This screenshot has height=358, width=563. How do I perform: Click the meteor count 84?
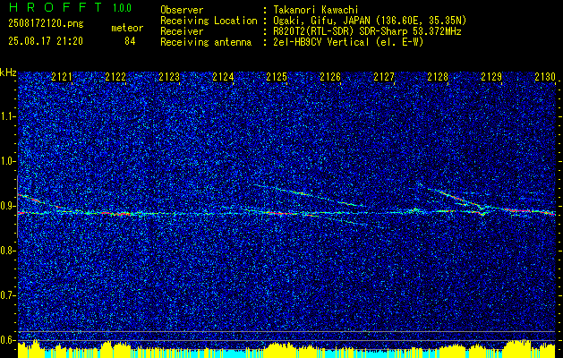(x=130, y=41)
